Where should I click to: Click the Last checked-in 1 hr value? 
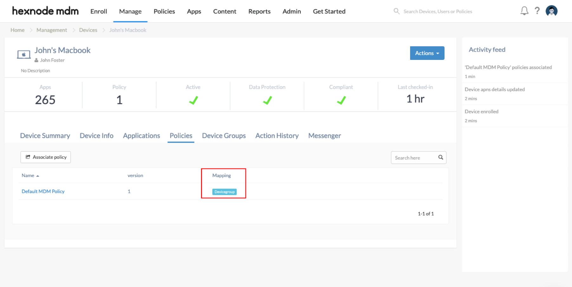point(415,99)
